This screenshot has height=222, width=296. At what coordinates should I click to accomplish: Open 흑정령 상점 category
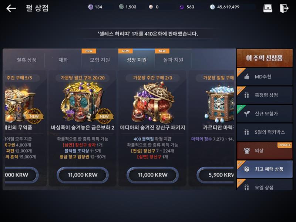(x=265, y=95)
